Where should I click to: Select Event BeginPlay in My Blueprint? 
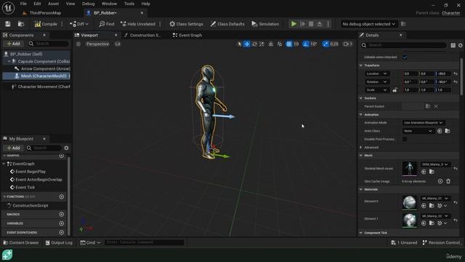pos(31,172)
